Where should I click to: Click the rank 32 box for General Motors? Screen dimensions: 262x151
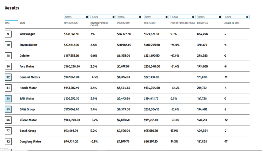tap(8, 77)
